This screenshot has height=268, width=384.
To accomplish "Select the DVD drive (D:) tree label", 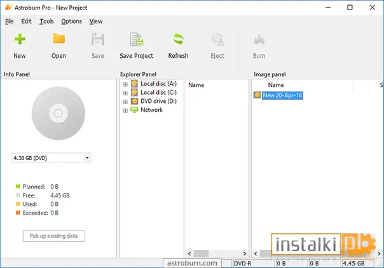I will 158,101.
